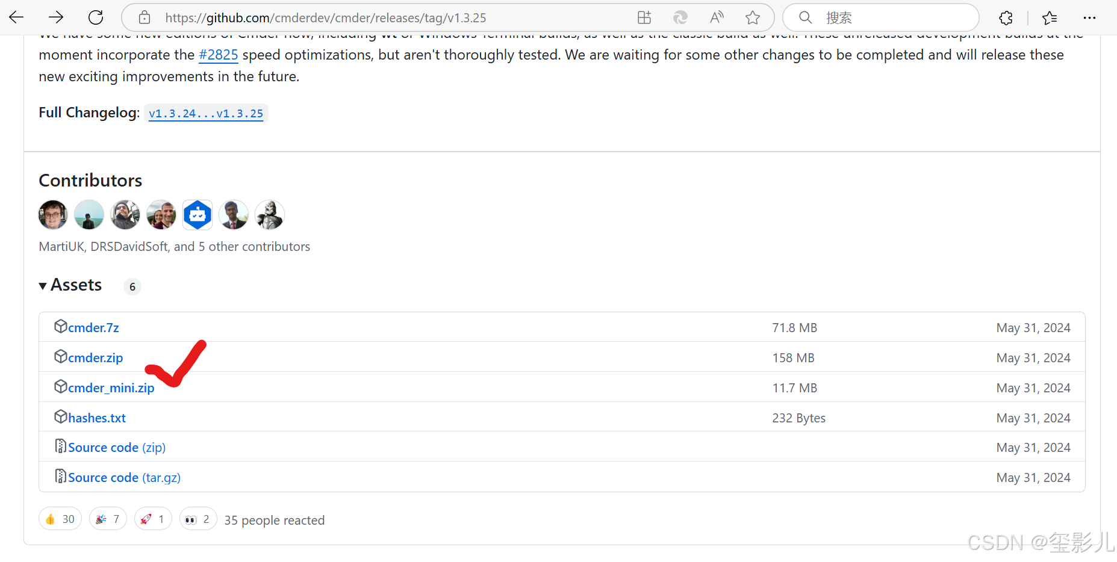The height and width of the screenshot is (562, 1117).
Task: Toggle the party popper reaction with 7
Action: (x=108, y=519)
